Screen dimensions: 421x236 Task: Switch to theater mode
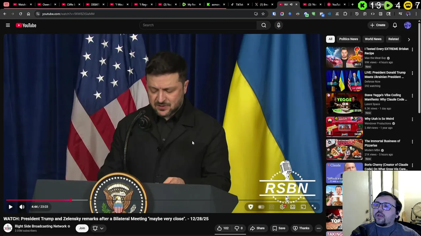coord(293,207)
